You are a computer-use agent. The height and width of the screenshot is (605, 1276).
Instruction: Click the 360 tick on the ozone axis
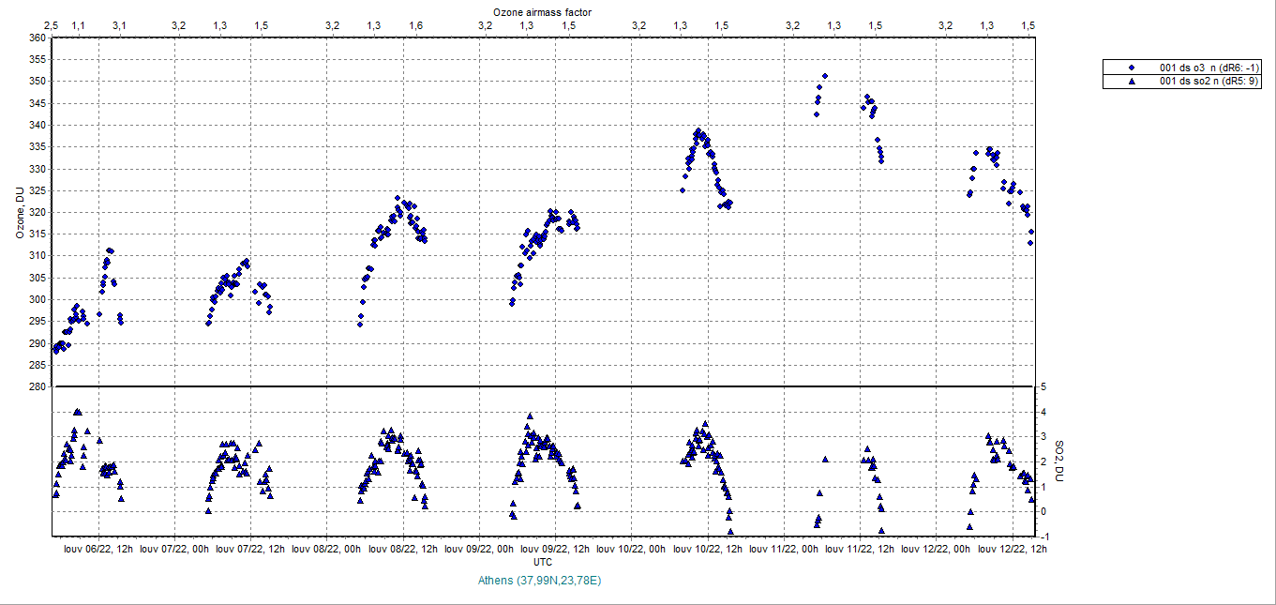click(37, 38)
